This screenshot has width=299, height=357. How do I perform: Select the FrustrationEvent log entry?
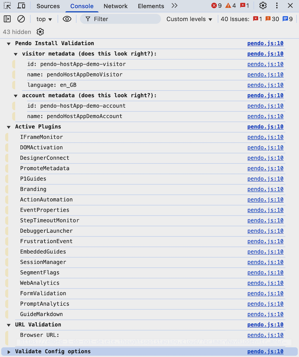pos(46,241)
